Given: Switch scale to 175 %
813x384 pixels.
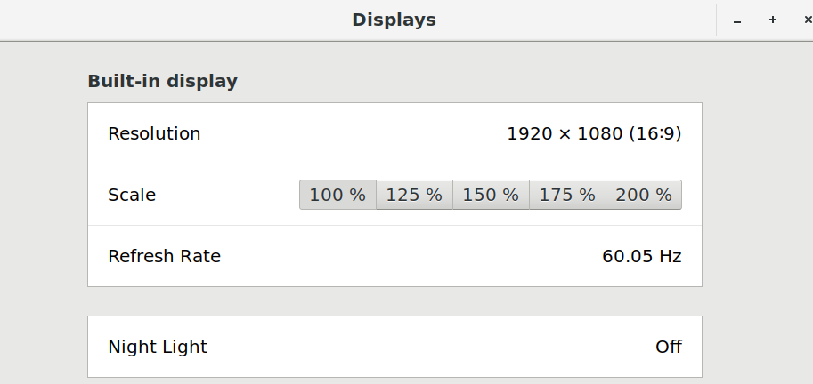Looking at the screenshot, I should tap(567, 195).
